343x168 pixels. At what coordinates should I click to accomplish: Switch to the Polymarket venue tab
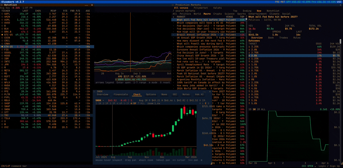click(x=200, y=7)
